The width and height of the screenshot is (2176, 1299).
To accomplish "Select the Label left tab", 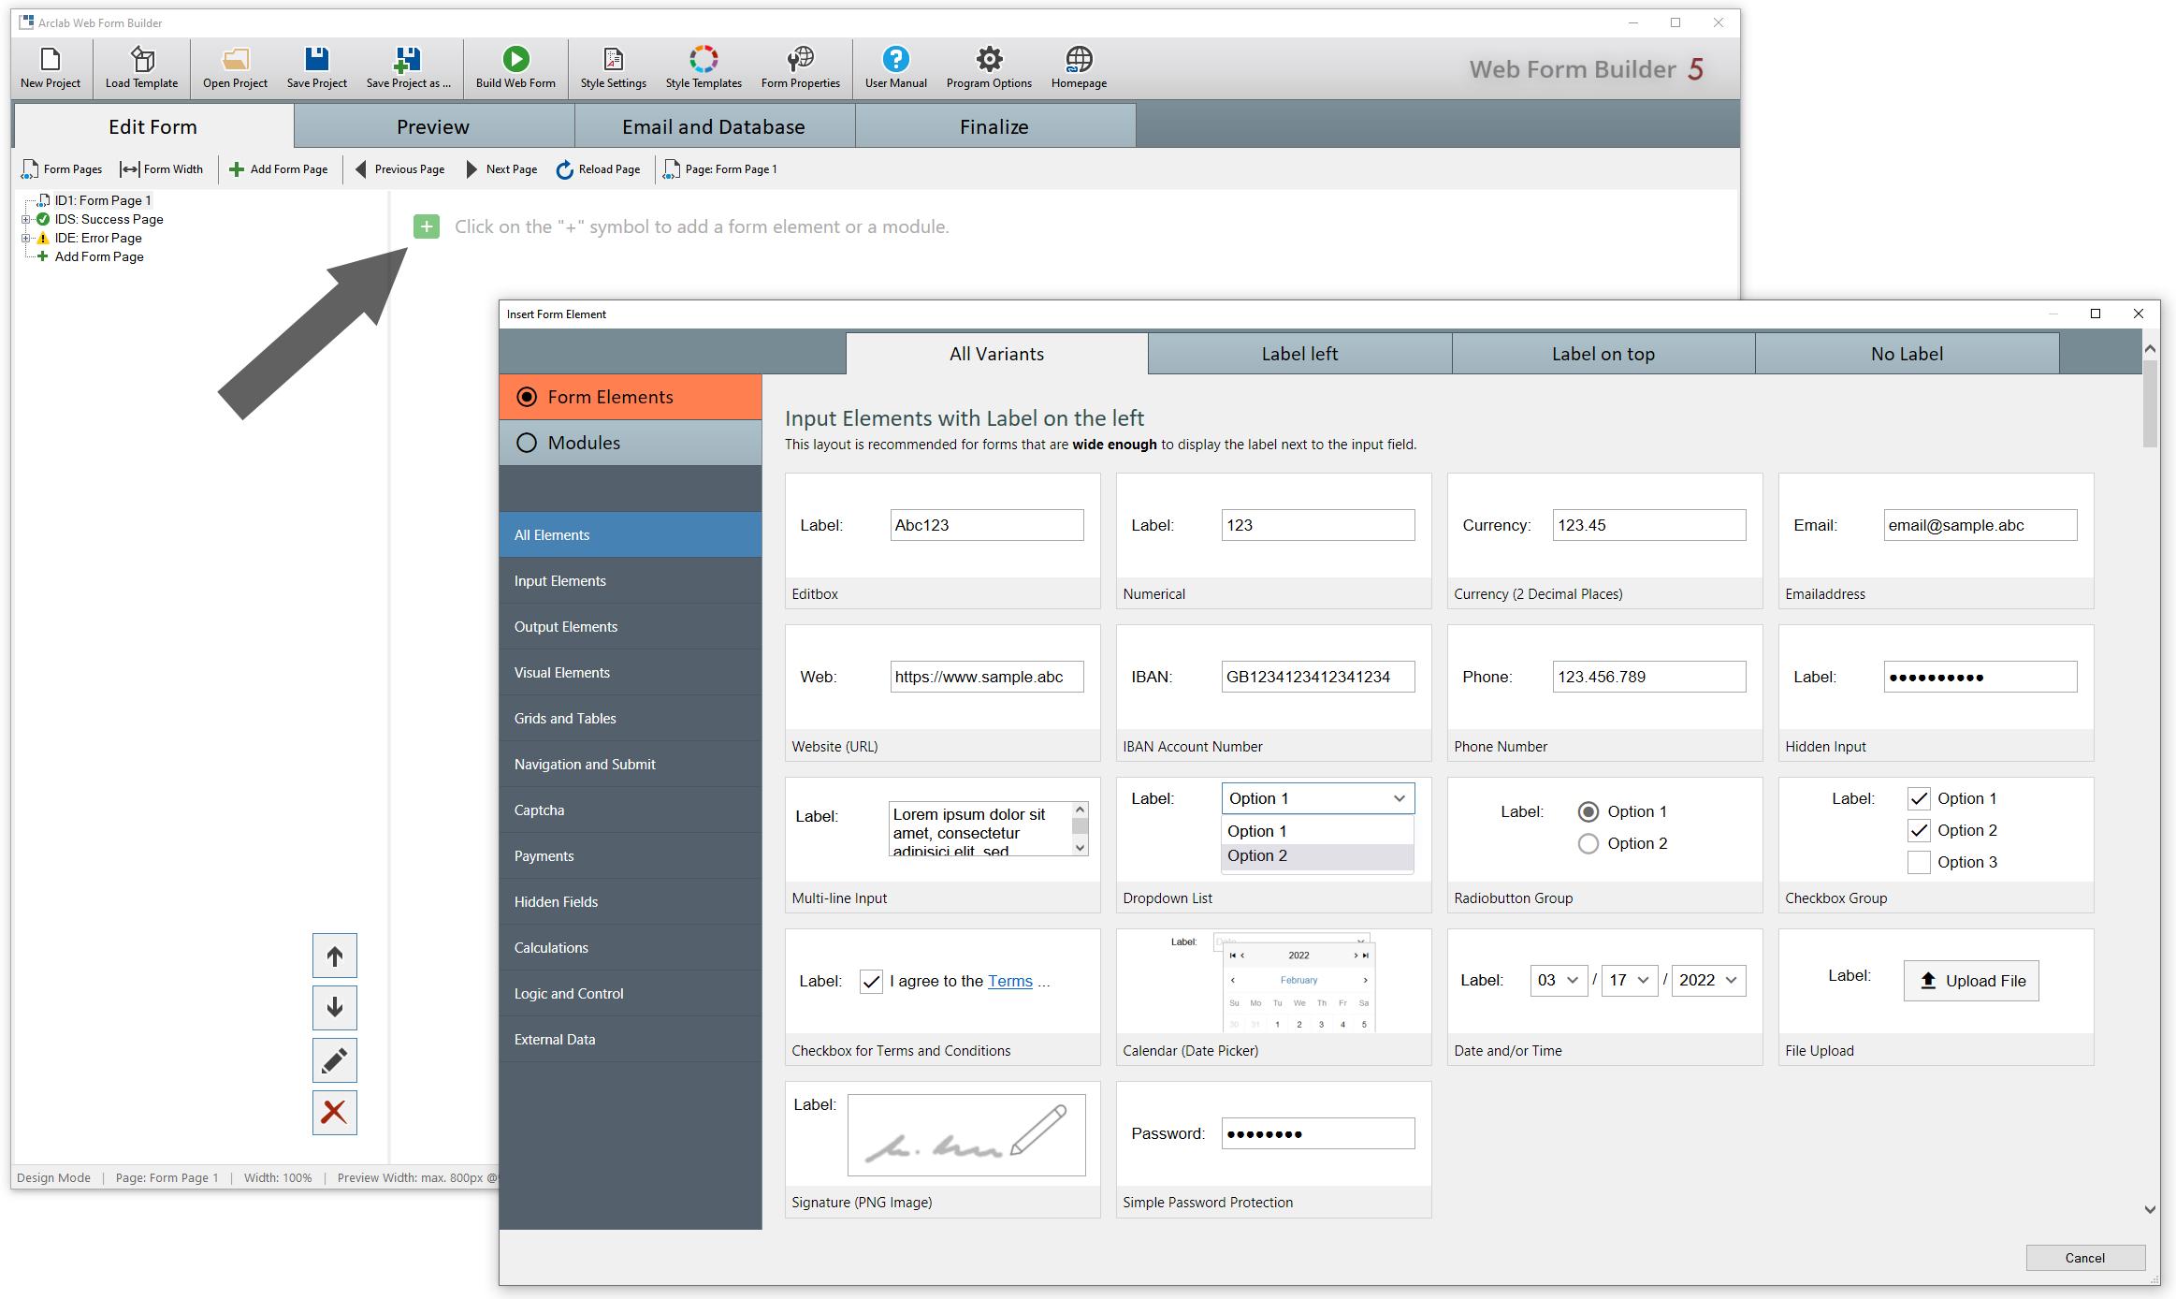I will (x=1299, y=354).
